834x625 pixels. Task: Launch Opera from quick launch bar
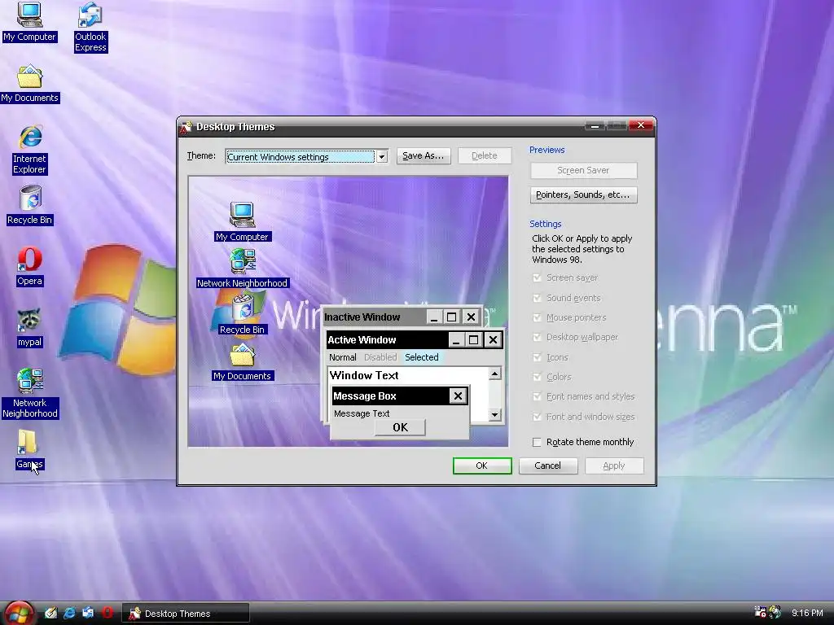point(108,613)
